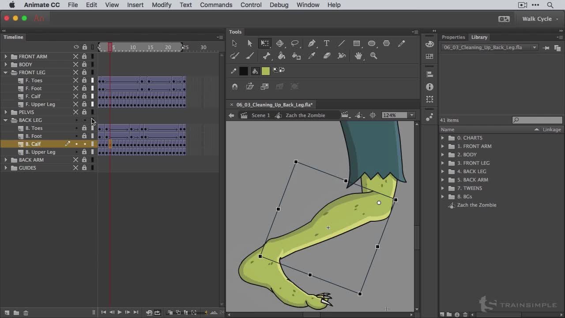Select the Free Transform tool
The image size is (565, 318).
coord(265,43)
